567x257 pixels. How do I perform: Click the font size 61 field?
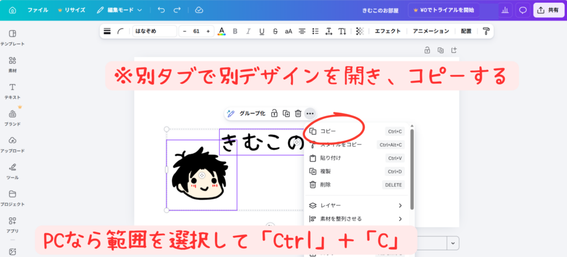pos(197,31)
